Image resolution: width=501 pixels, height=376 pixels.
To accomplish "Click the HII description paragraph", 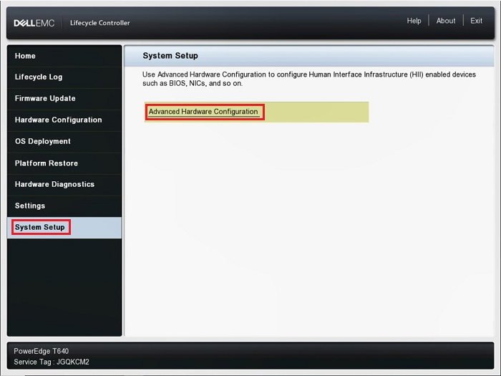I will point(309,79).
